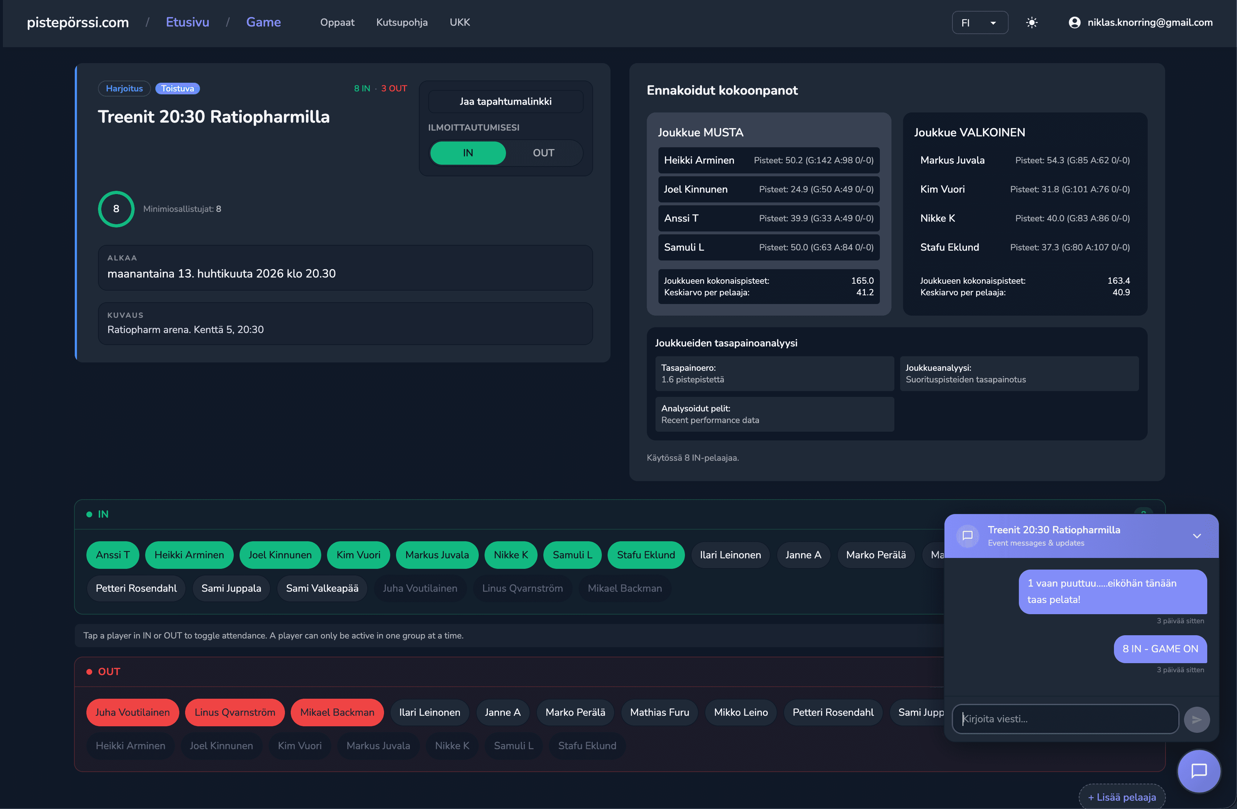Set attendance to IN
Image resolution: width=1237 pixels, height=809 pixels.
tap(468, 153)
